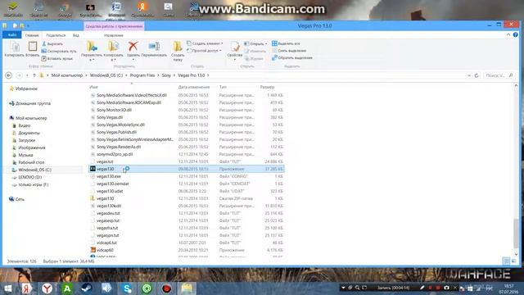Viewport: 524px width, 295px height.
Task: Click Windows8_OS (C:) in address breadcrumb
Action: click(106, 75)
